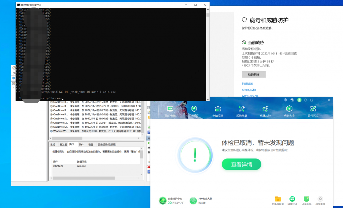Screen dimensions: 343x208
Task: Open 扫描选项 link in Windows Security
Action: (248, 84)
